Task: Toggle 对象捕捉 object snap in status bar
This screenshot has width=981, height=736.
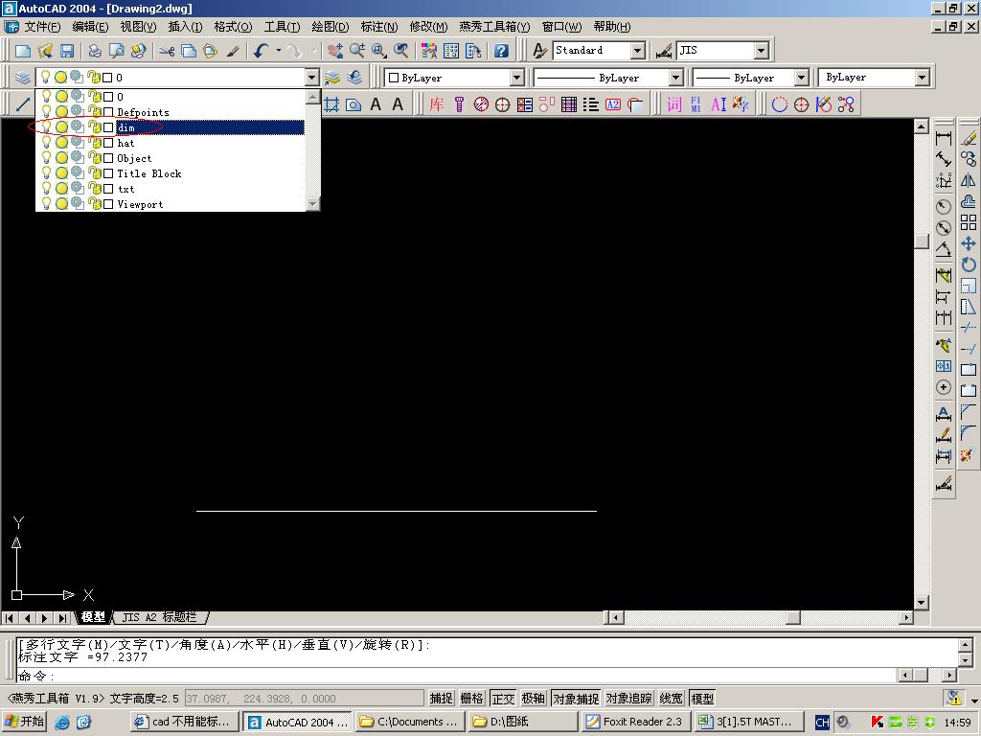Action: point(576,698)
